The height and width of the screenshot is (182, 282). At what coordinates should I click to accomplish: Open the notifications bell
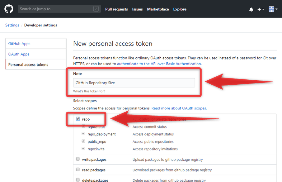point(251,9)
